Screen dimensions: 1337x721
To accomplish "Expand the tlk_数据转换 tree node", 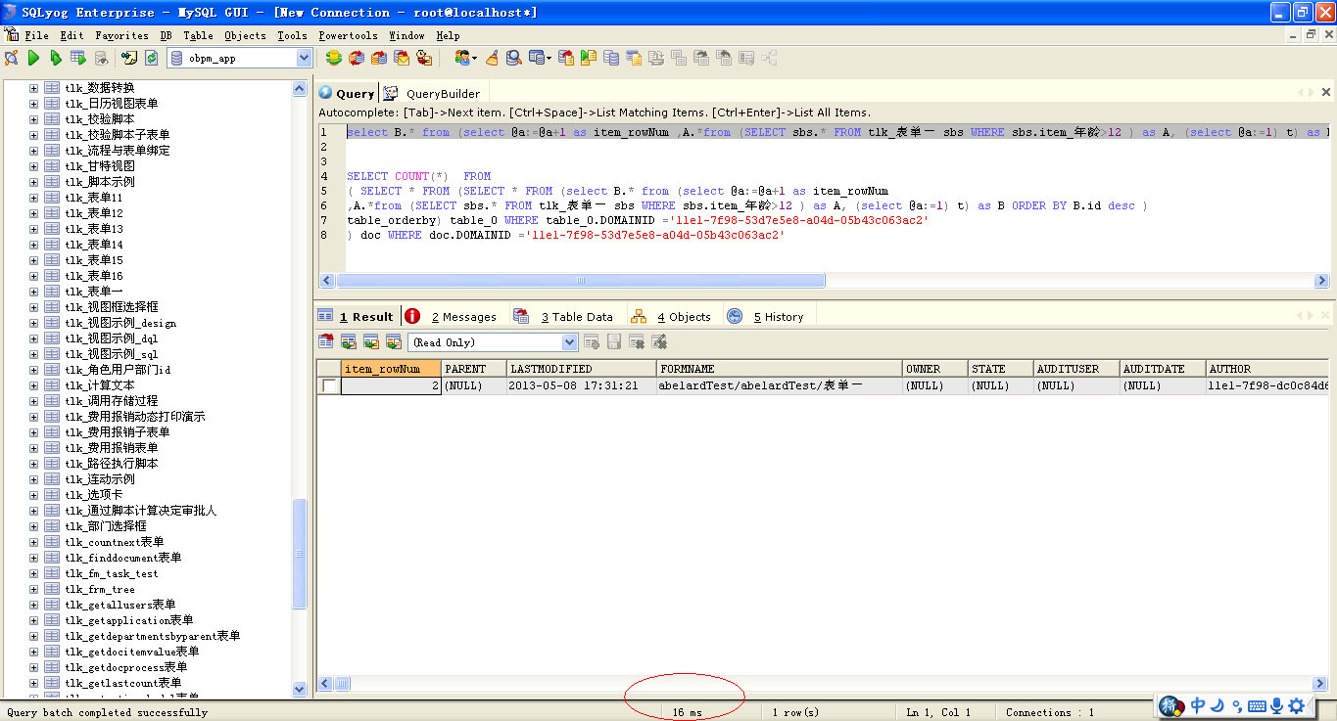I will click(33, 88).
